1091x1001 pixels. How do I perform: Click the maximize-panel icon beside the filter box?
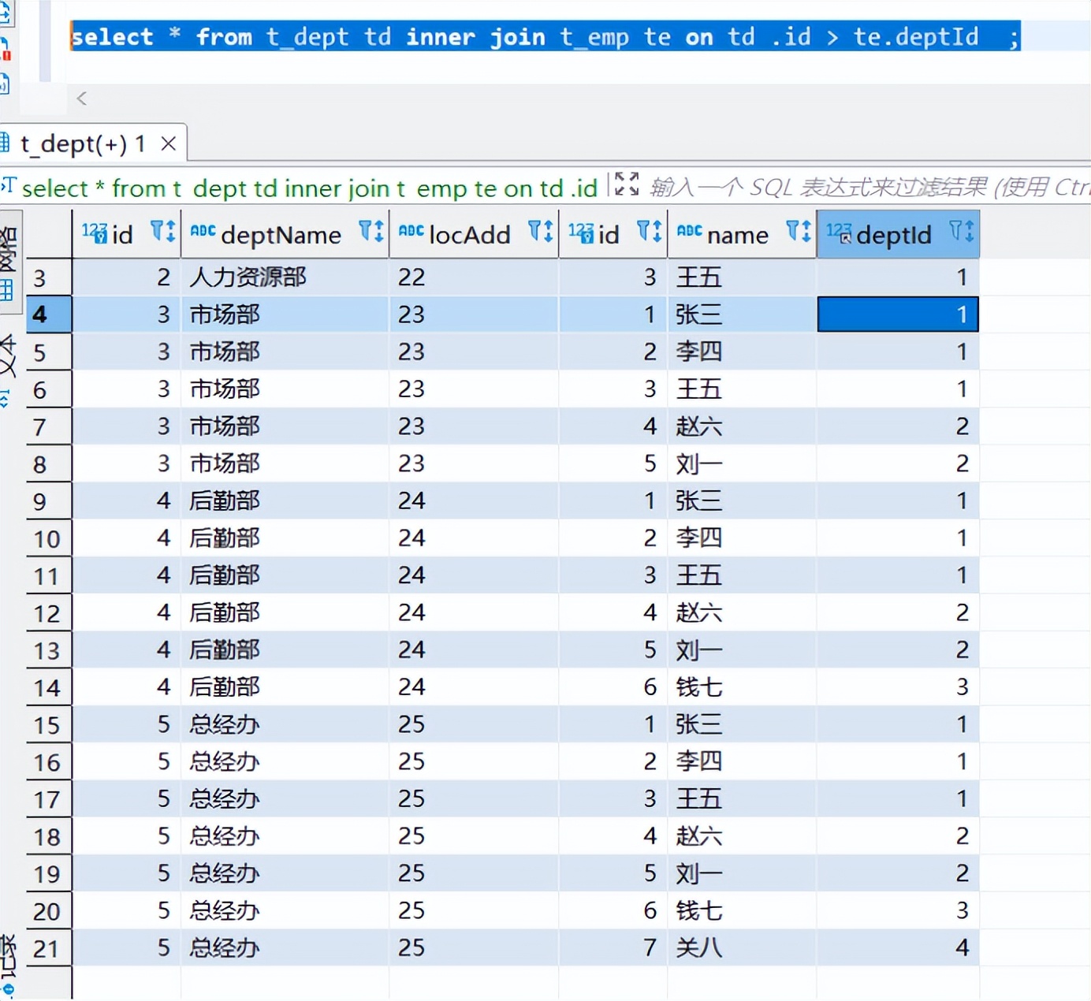627,184
